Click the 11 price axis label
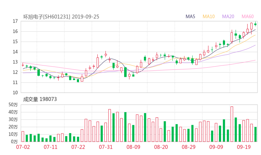This screenshot has width=261, height=155. [15, 82]
